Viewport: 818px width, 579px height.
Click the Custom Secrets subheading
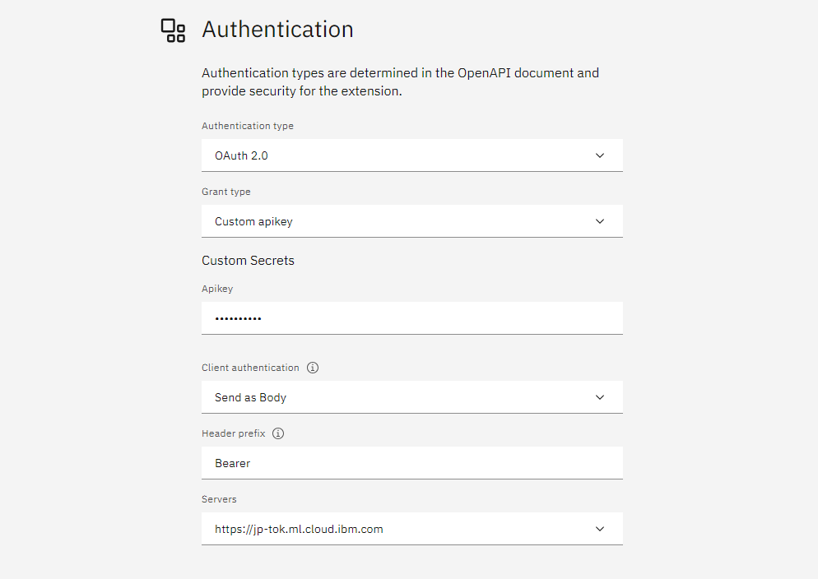click(248, 261)
